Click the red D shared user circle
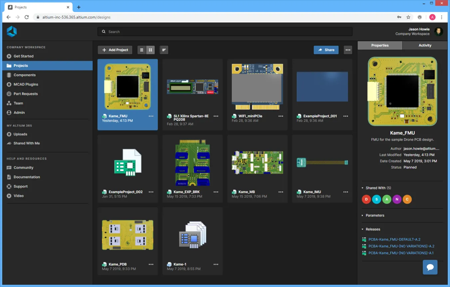This screenshot has width=450, height=287. click(x=366, y=199)
